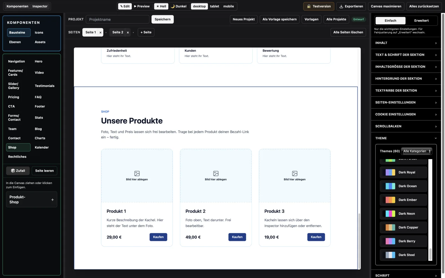Image resolution: width=445 pixels, height=278 pixels.
Task: Open the Icons tab in Komponenten
Action: click(x=39, y=33)
